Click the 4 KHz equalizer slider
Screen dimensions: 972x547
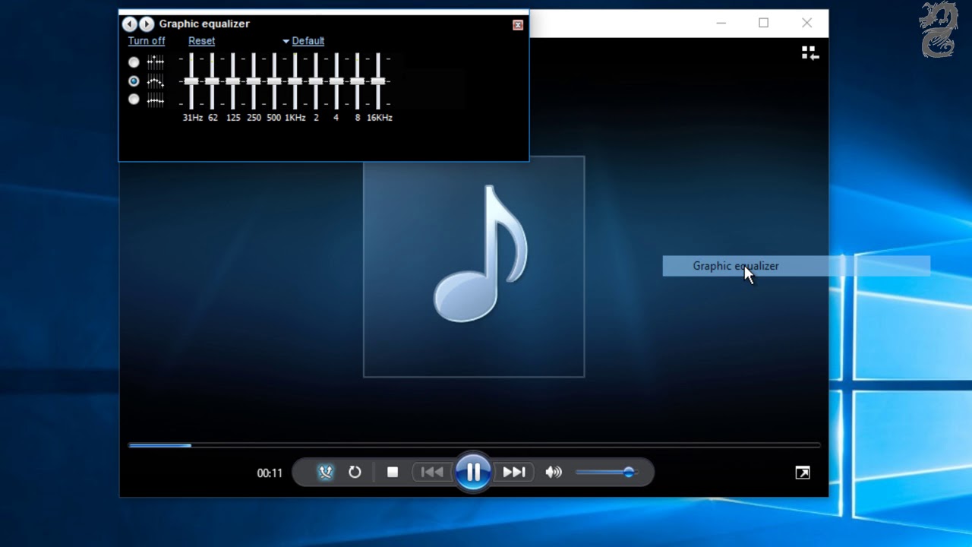336,81
